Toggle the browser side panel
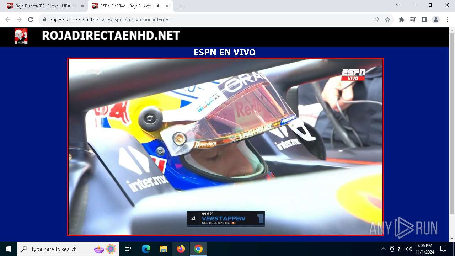The image size is (455, 256). click(424, 20)
